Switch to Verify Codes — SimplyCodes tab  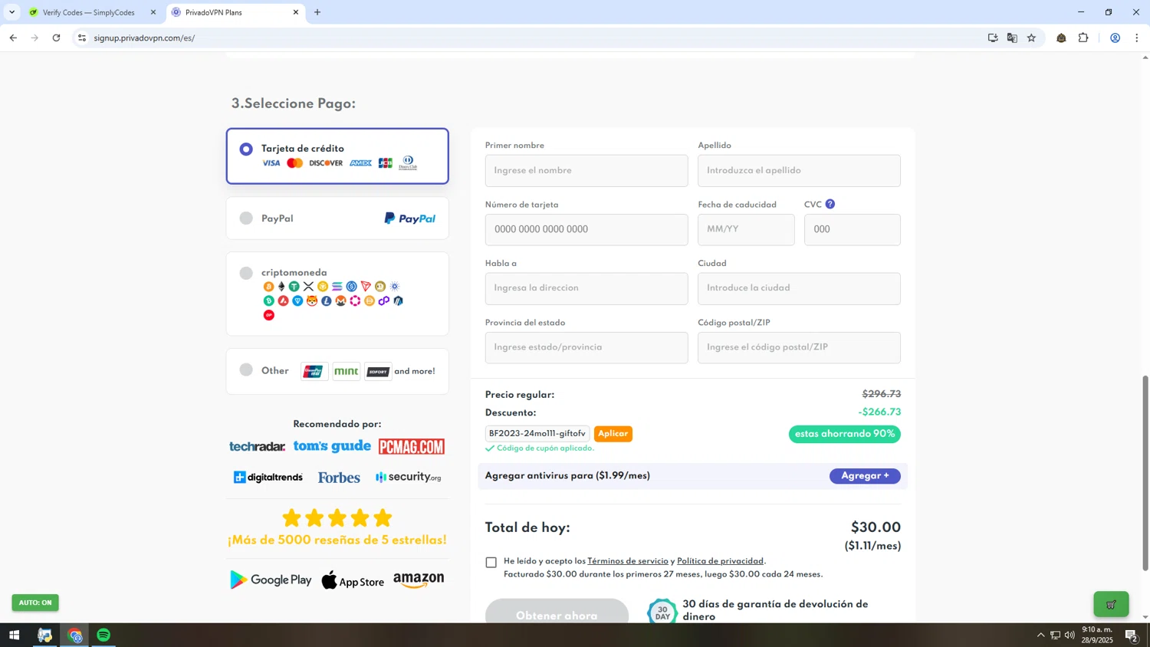[90, 12]
